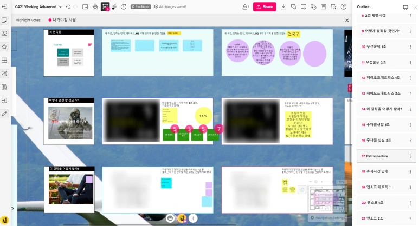
Task: Close the Highlight votes bar
Action: point(347,20)
